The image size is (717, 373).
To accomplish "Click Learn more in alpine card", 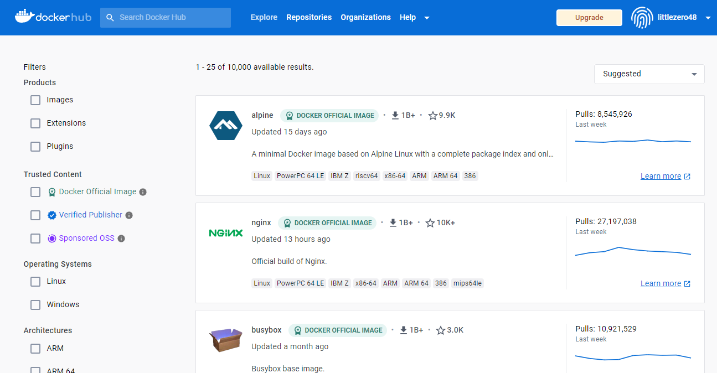I will 661,176.
